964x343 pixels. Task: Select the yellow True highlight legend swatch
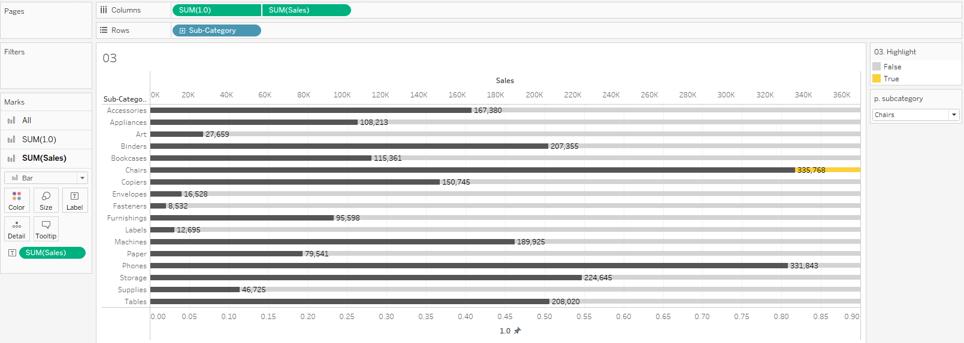(x=877, y=79)
